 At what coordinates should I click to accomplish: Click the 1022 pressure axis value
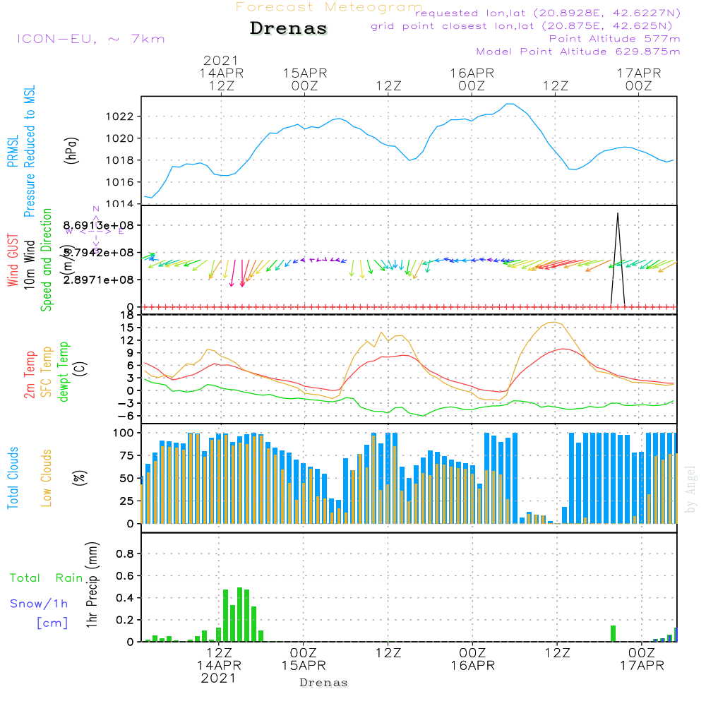pyautogui.click(x=120, y=116)
